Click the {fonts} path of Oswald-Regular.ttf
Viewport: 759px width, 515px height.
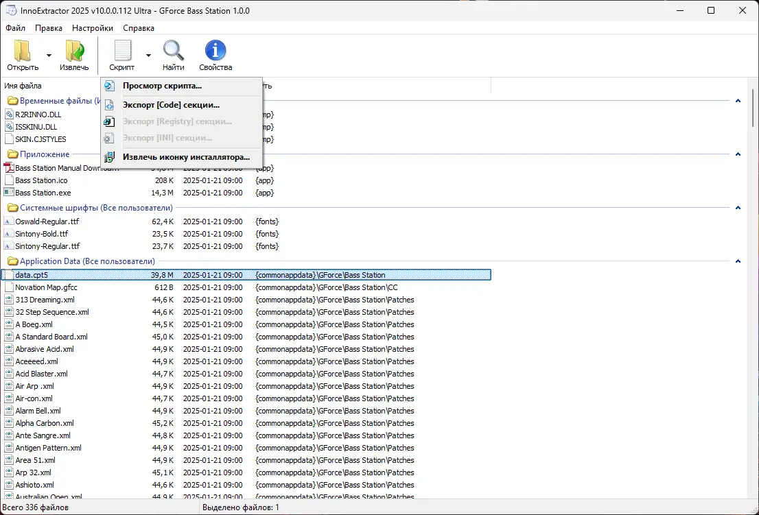[x=267, y=221]
